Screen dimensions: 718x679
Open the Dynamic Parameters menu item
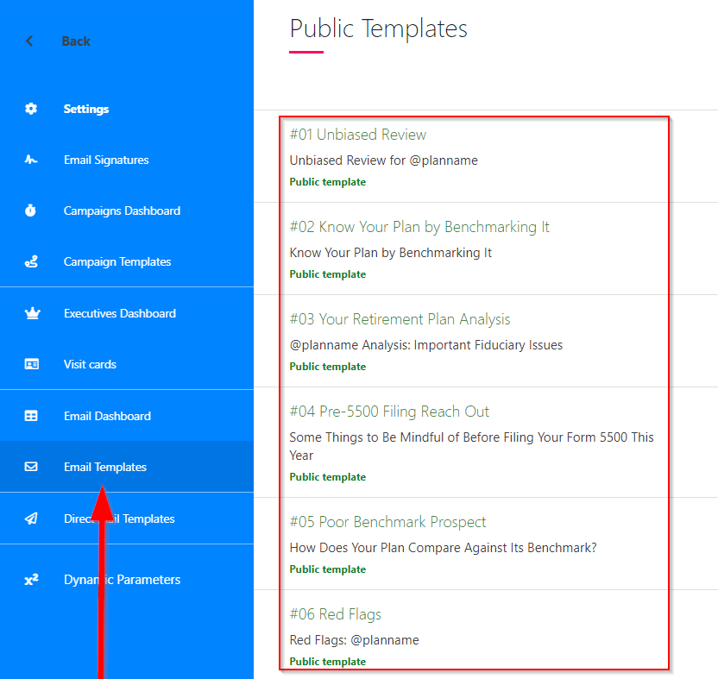click(x=122, y=580)
